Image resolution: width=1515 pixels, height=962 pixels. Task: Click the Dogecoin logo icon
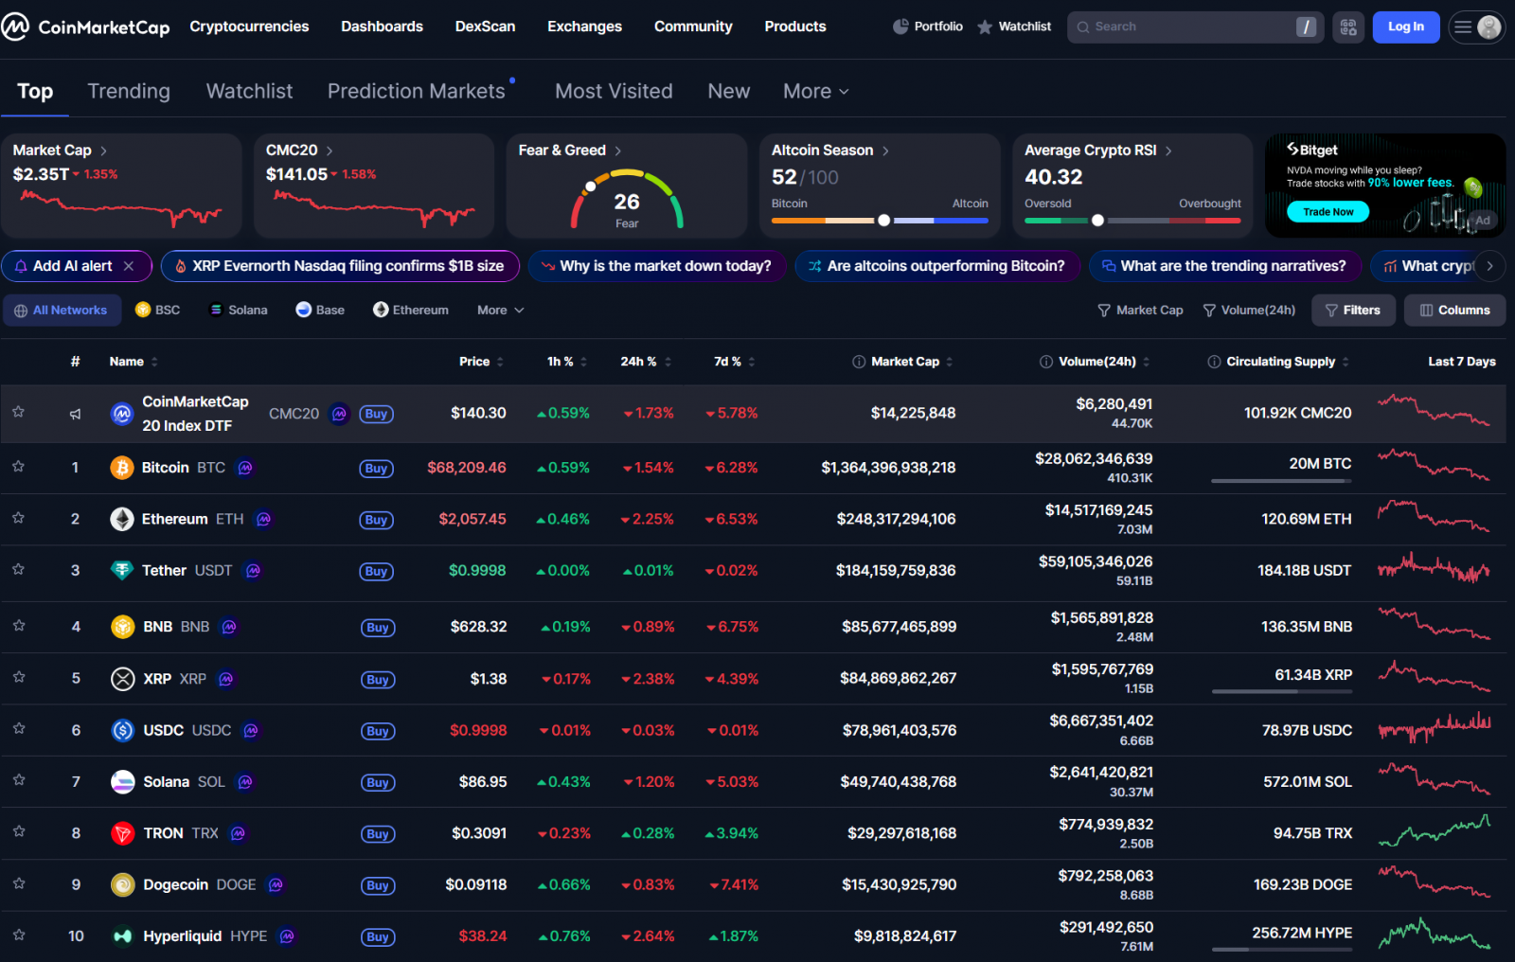[123, 884]
